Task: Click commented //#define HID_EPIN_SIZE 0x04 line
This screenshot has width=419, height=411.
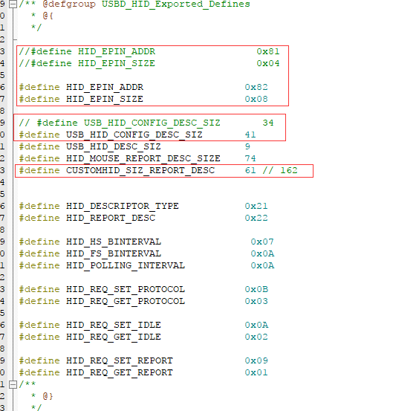Action: coord(149,63)
